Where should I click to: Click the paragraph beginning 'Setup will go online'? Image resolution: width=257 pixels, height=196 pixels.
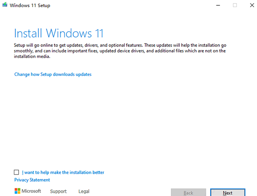point(120,51)
